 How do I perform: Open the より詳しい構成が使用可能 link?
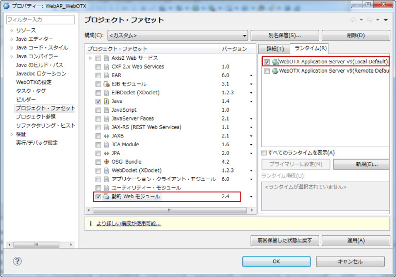[127, 223]
